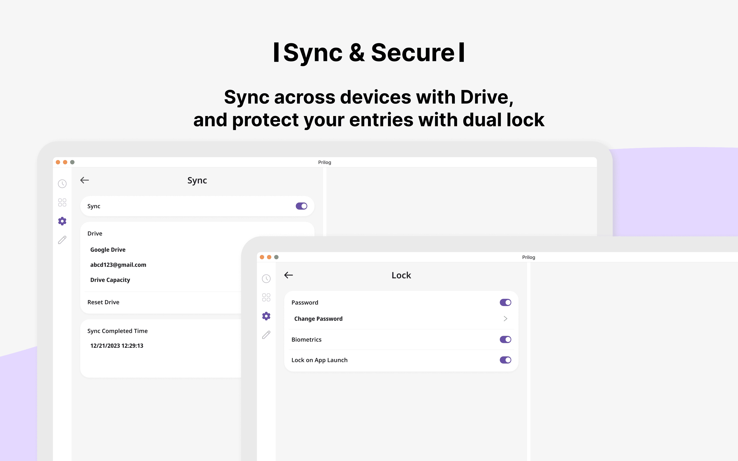Click the pencil edit icon in Lock window sidebar
Viewport: 738px width, 461px height.
click(266, 335)
